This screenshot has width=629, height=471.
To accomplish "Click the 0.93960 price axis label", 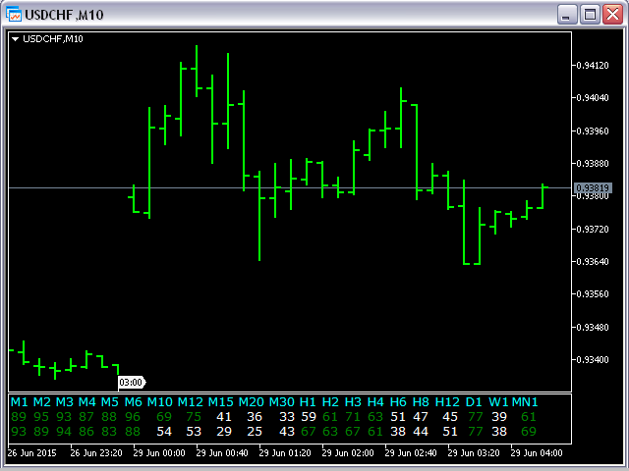I will click(x=593, y=131).
